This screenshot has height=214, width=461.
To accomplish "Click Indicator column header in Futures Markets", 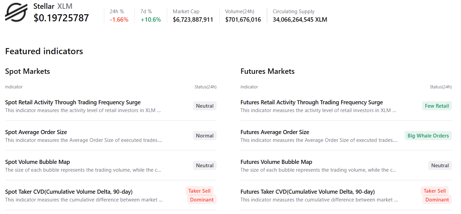I will click(249, 87).
